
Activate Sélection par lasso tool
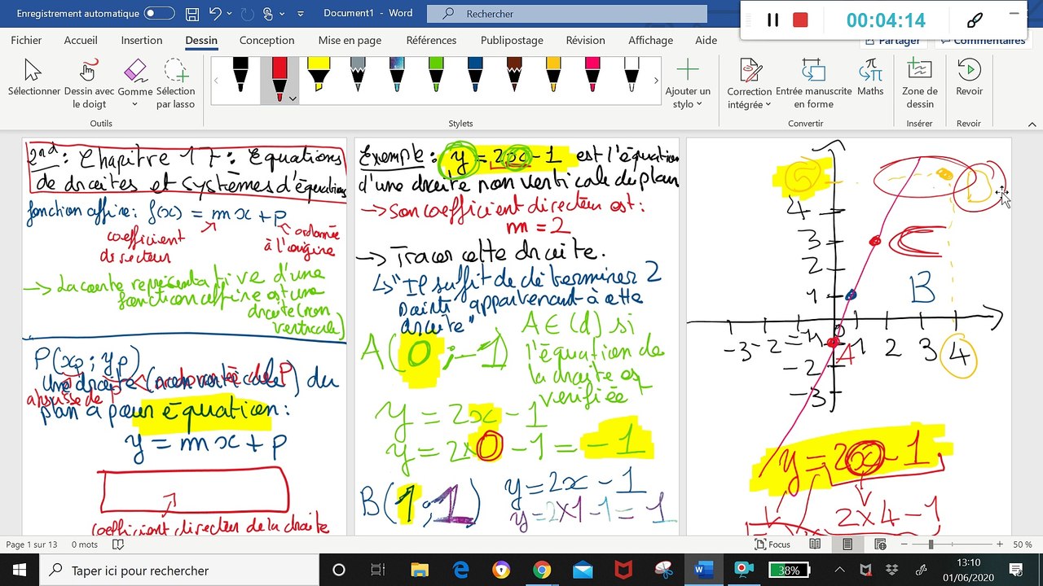tap(175, 82)
